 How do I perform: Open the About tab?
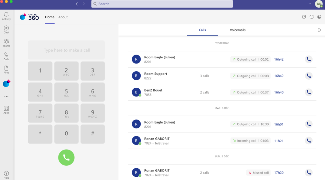63,17
